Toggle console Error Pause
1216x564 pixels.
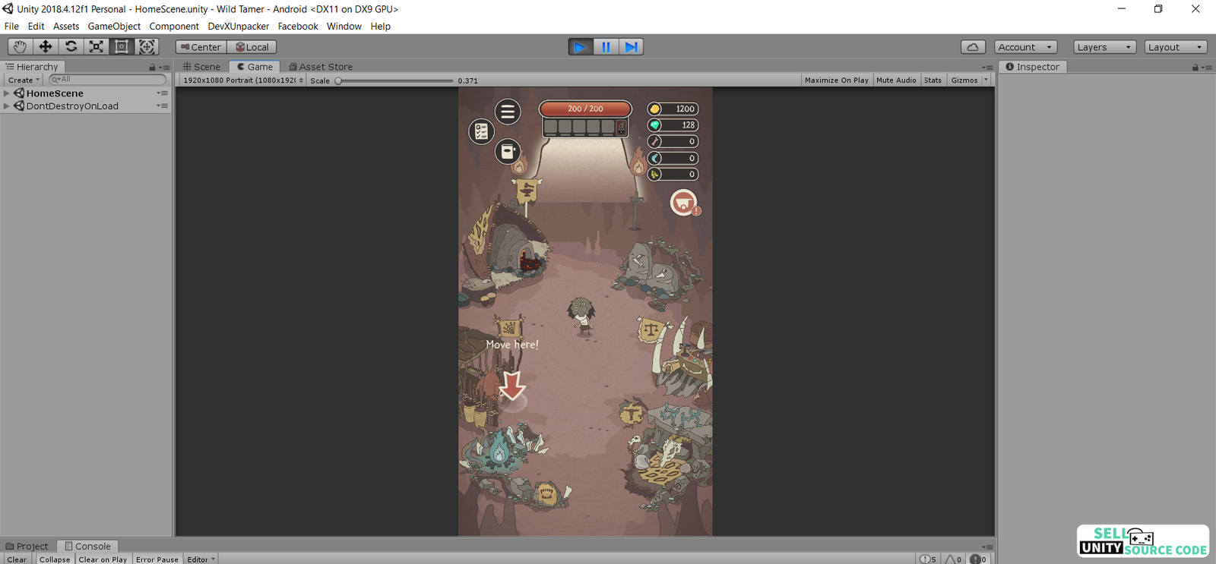[x=157, y=559]
